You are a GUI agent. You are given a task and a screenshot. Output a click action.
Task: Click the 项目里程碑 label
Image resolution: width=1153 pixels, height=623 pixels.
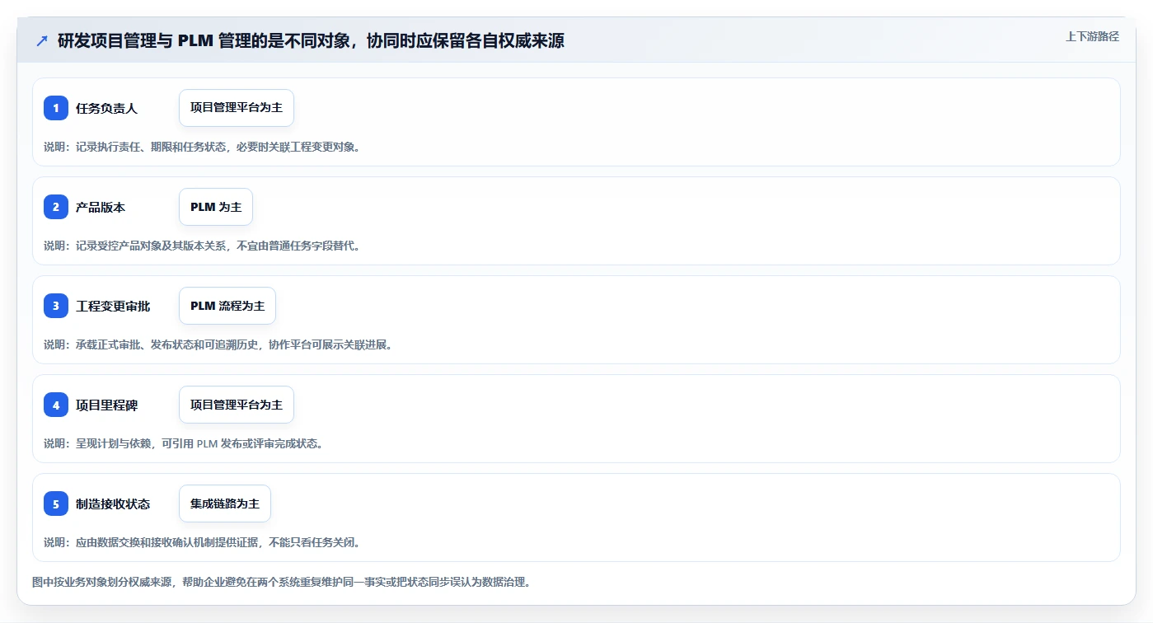click(106, 405)
